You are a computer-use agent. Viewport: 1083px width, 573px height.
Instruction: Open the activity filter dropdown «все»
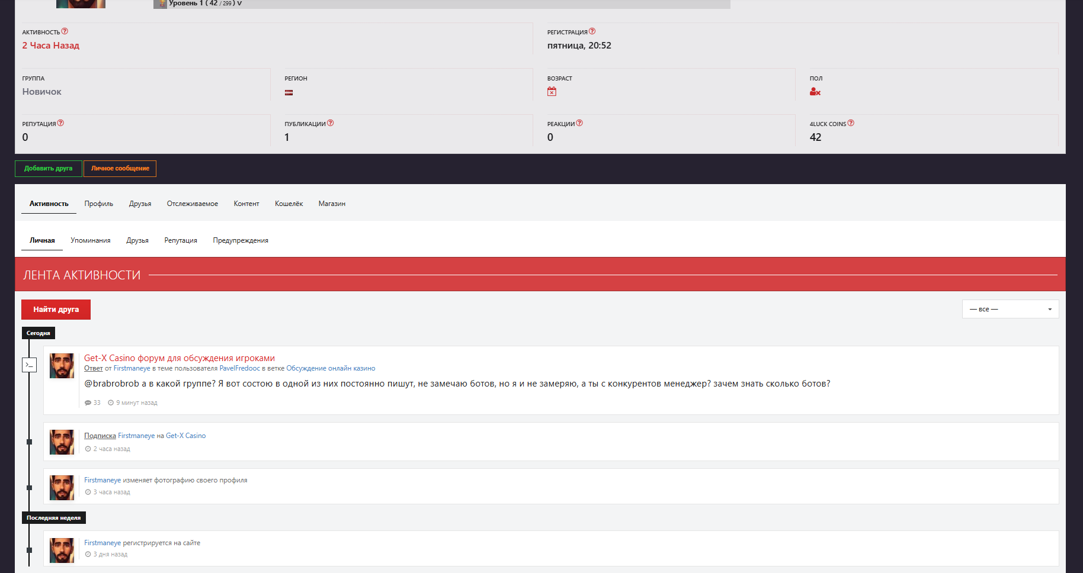click(x=1010, y=309)
